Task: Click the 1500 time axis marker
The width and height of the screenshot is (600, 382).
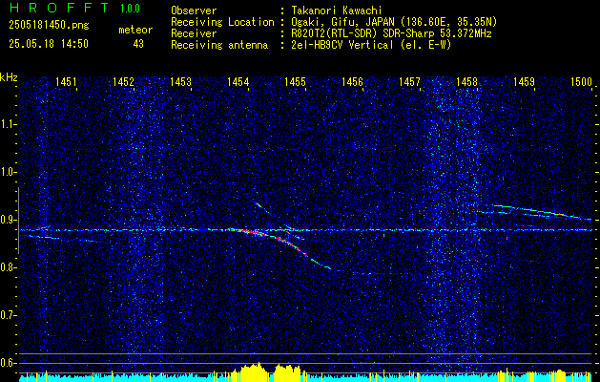Action: (x=581, y=81)
